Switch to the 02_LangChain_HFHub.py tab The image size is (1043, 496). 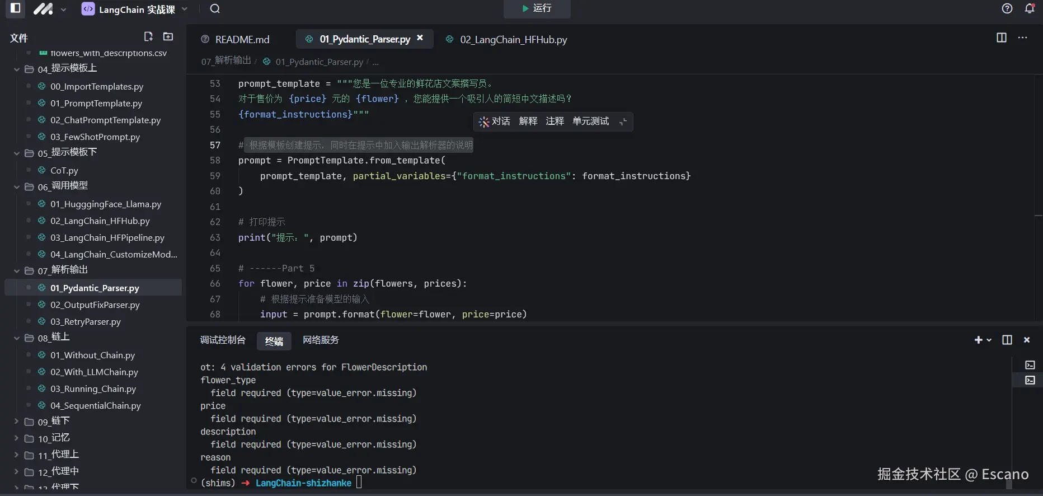(x=506, y=39)
